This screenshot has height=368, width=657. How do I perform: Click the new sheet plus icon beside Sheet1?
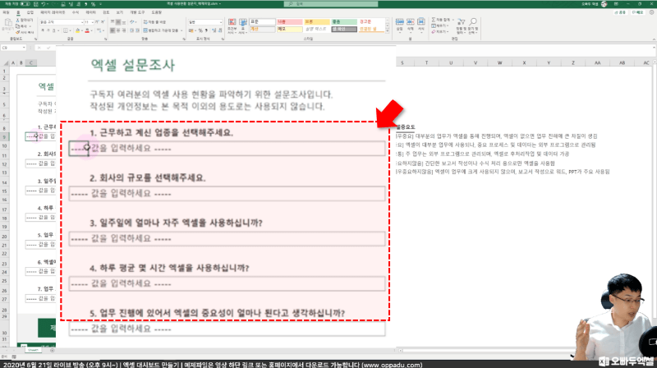pyautogui.click(x=52, y=351)
